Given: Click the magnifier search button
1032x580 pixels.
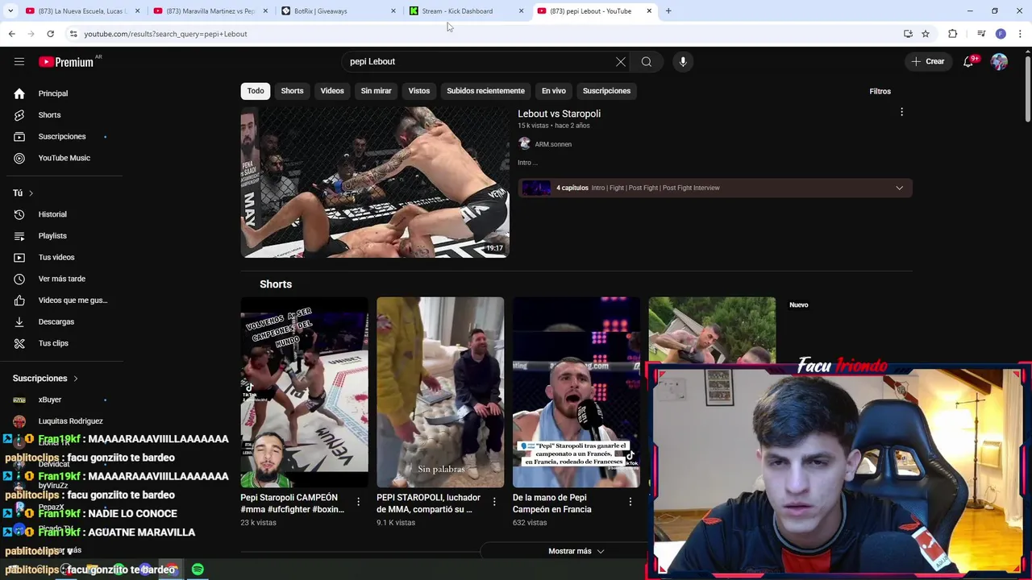Looking at the screenshot, I should coord(647,62).
